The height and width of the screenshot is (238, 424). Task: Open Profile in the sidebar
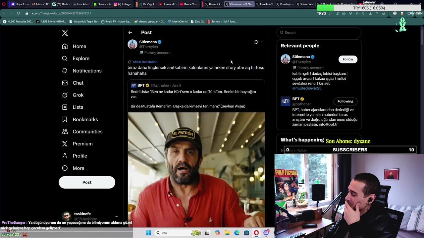75,156
